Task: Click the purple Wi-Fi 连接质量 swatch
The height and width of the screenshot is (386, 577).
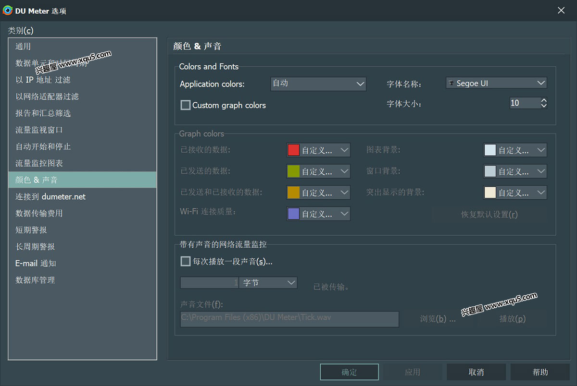Action: pyautogui.click(x=293, y=214)
